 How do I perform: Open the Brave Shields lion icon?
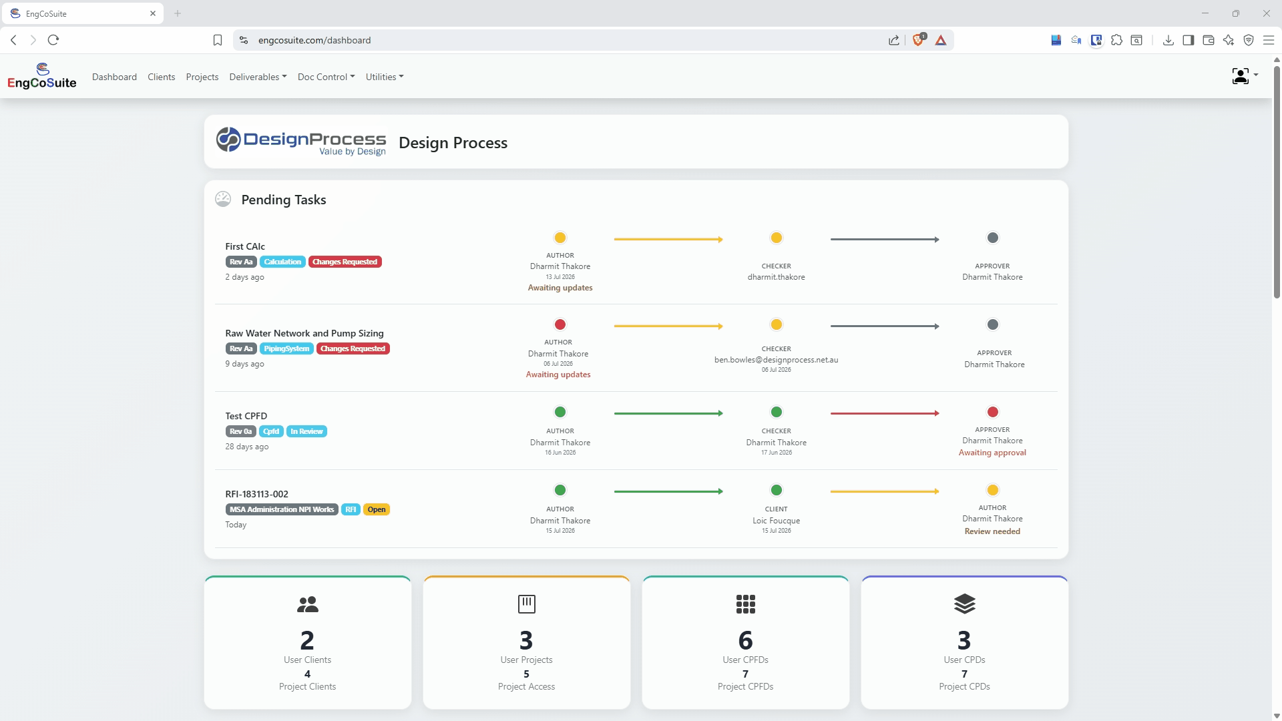[919, 40]
